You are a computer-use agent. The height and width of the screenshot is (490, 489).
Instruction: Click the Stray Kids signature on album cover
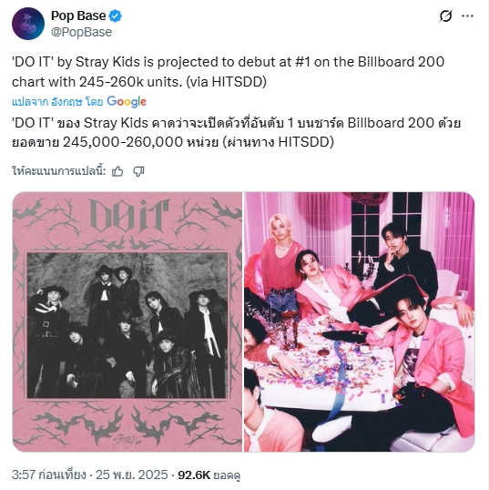(127, 439)
